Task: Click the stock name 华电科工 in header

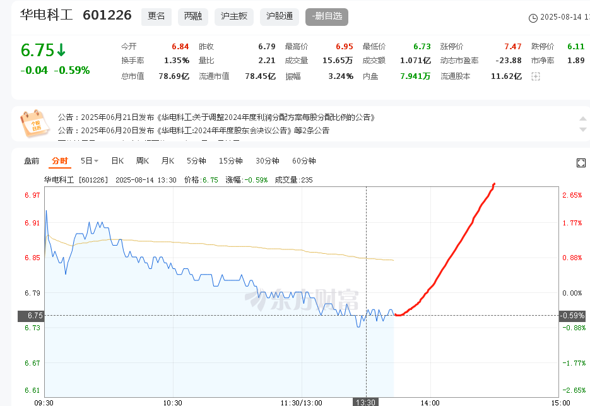Action: [46, 15]
